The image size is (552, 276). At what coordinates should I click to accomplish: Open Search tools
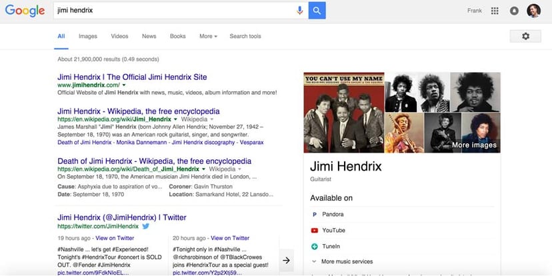pyautogui.click(x=245, y=36)
